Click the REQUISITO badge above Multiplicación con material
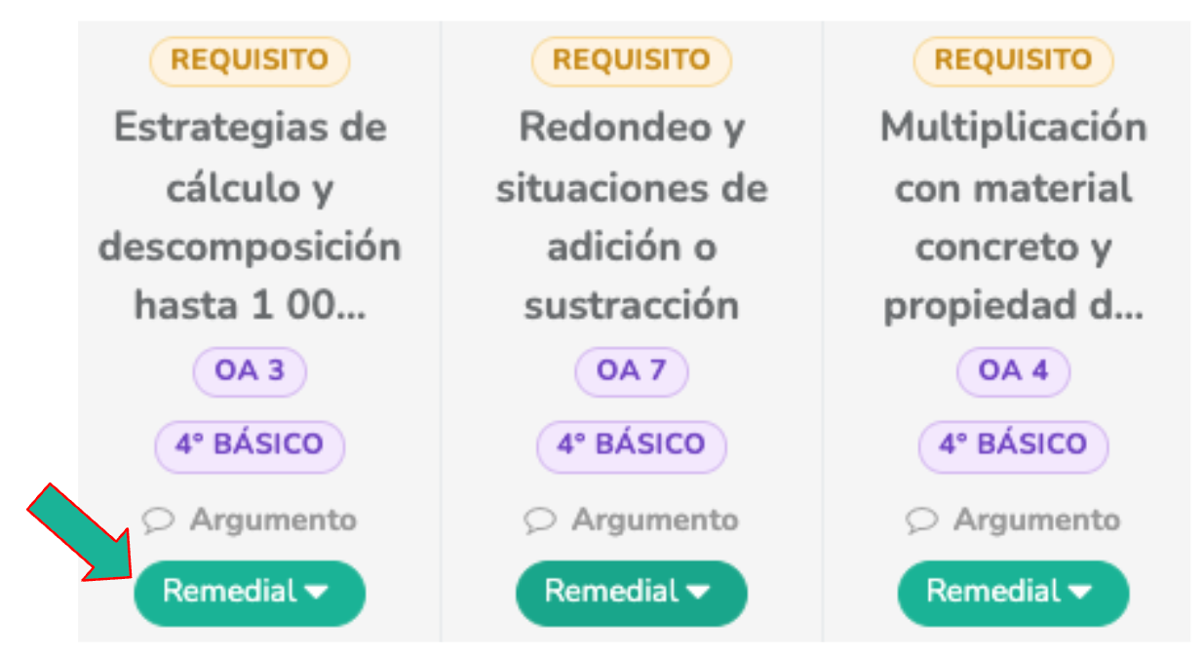This screenshot has width=1204, height=655. pos(1013,60)
